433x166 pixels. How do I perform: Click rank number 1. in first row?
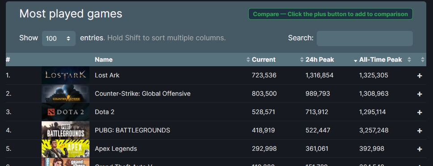coord(8,75)
